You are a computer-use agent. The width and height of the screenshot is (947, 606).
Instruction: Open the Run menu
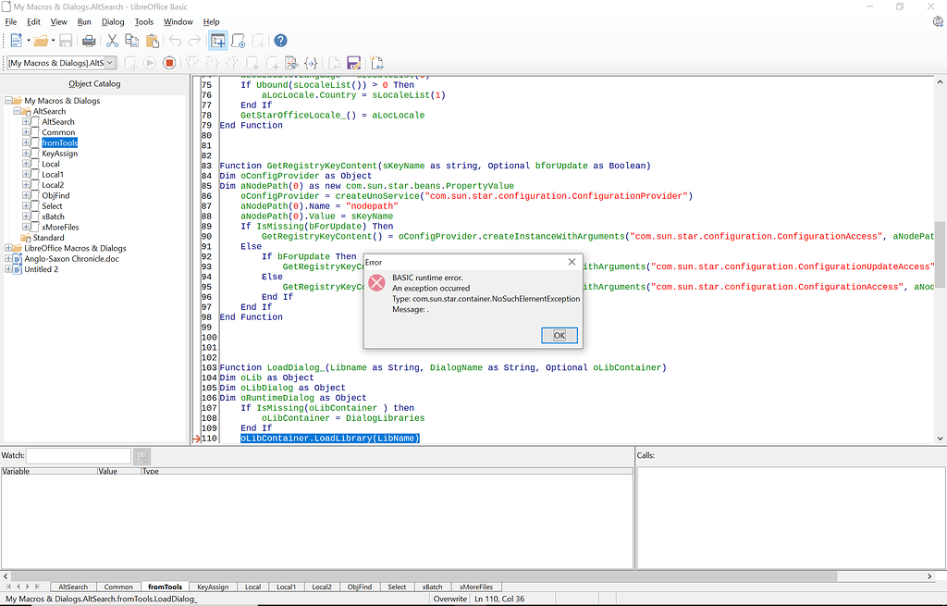tap(84, 21)
